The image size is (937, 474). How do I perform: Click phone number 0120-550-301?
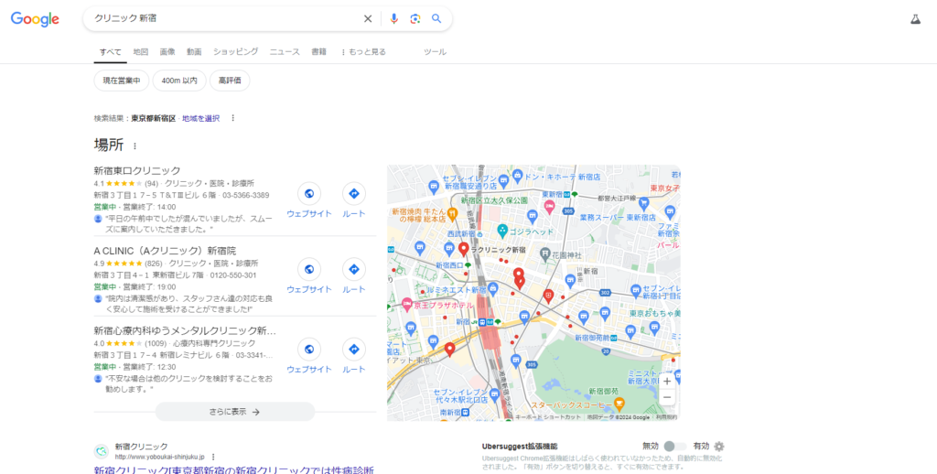[232, 275]
